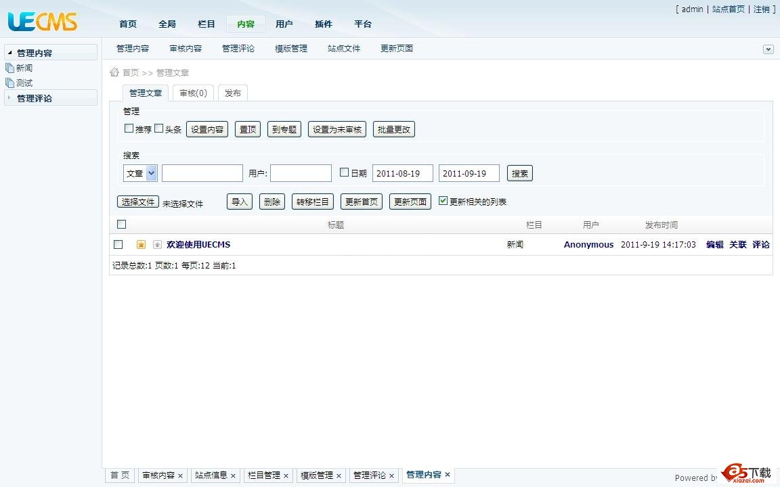This screenshot has height=487, width=780.
Task: Go to 模版管理 sub-menu item
Action: point(291,49)
